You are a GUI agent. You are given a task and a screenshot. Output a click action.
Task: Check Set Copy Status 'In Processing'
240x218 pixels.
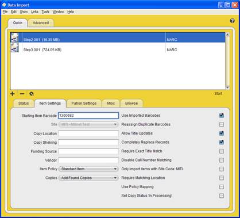[222, 196]
